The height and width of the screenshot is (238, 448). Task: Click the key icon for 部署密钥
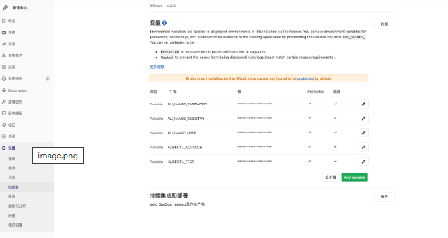click(4, 102)
